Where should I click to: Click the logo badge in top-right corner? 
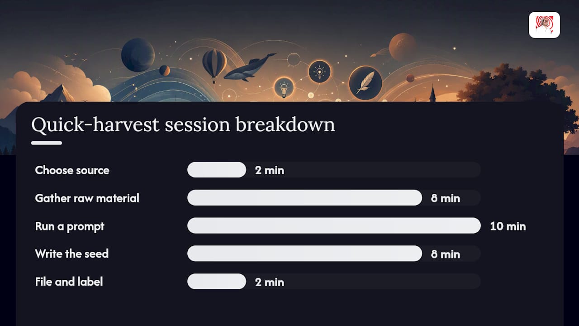tap(544, 25)
